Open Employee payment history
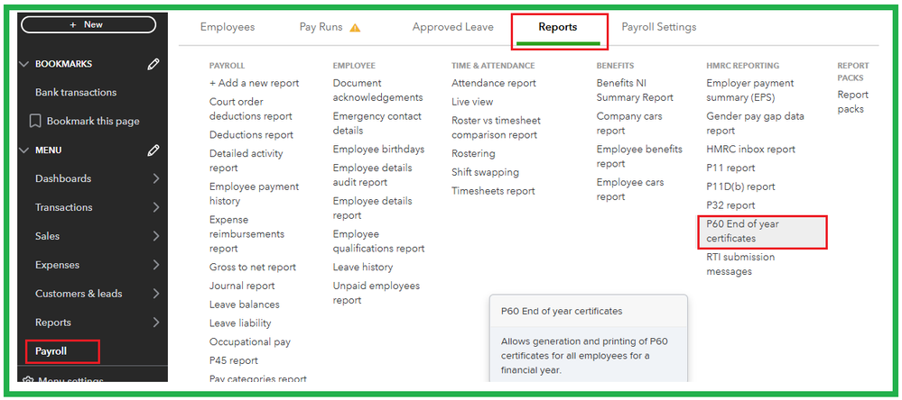The height and width of the screenshot is (400, 902). (255, 194)
